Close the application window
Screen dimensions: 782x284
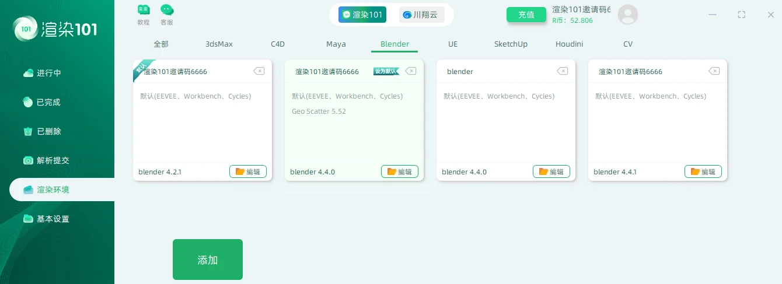771,15
